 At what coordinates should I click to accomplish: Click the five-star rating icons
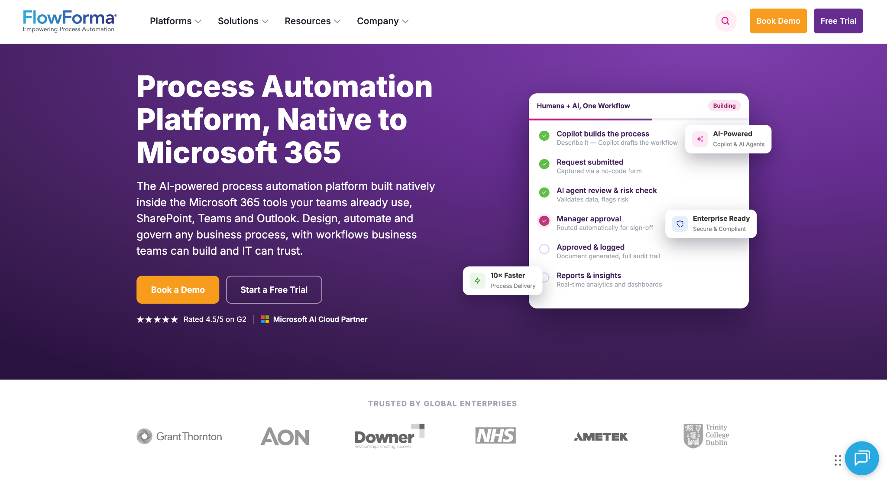(157, 320)
